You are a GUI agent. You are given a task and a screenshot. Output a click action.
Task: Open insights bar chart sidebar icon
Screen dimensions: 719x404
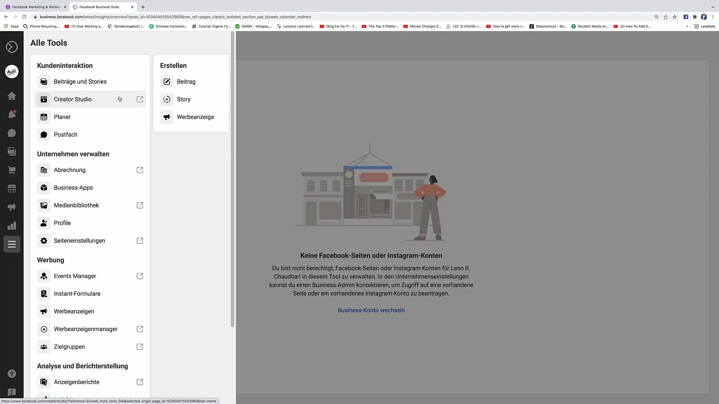coord(12,226)
